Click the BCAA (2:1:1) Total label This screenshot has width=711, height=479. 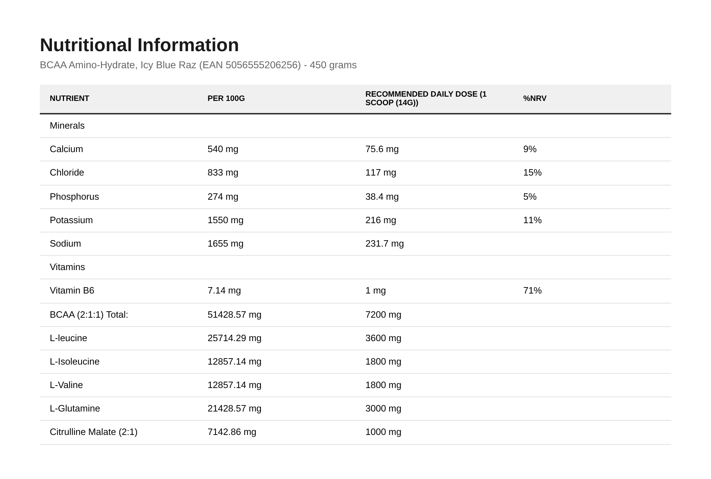tap(89, 315)
